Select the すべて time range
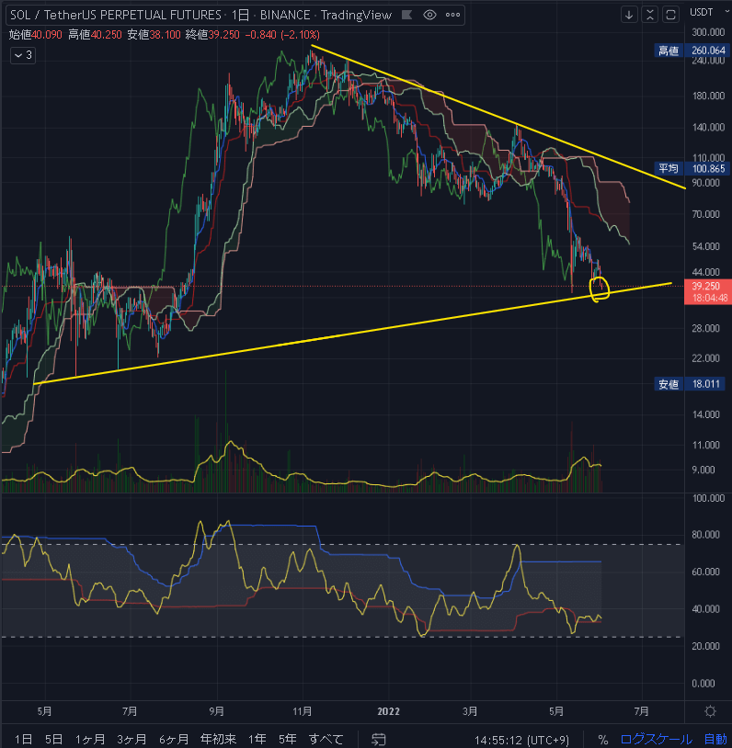Image resolution: width=732 pixels, height=748 pixels. tap(326, 739)
